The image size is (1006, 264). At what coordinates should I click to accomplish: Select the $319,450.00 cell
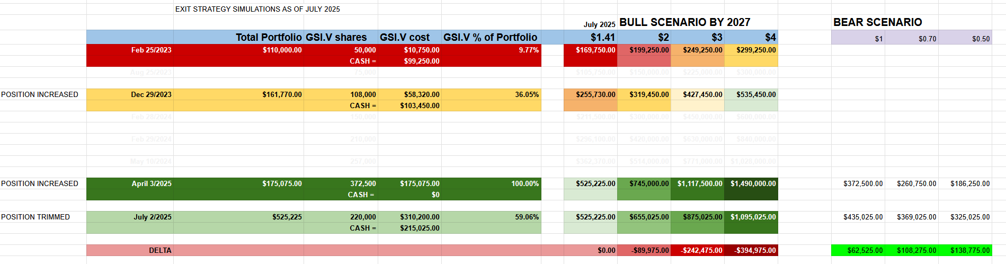(x=644, y=94)
